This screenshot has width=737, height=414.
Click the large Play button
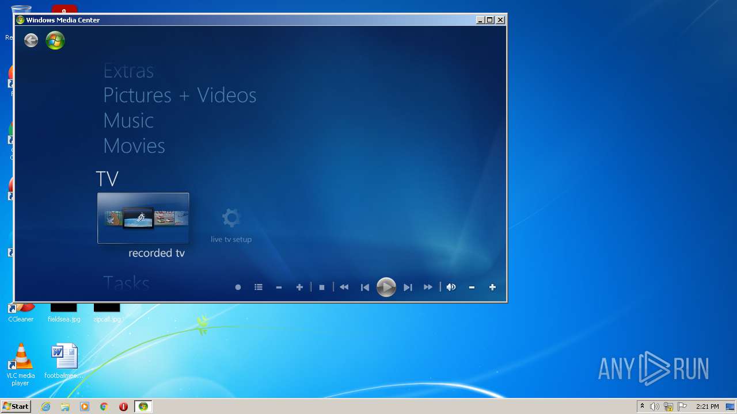click(x=386, y=287)
